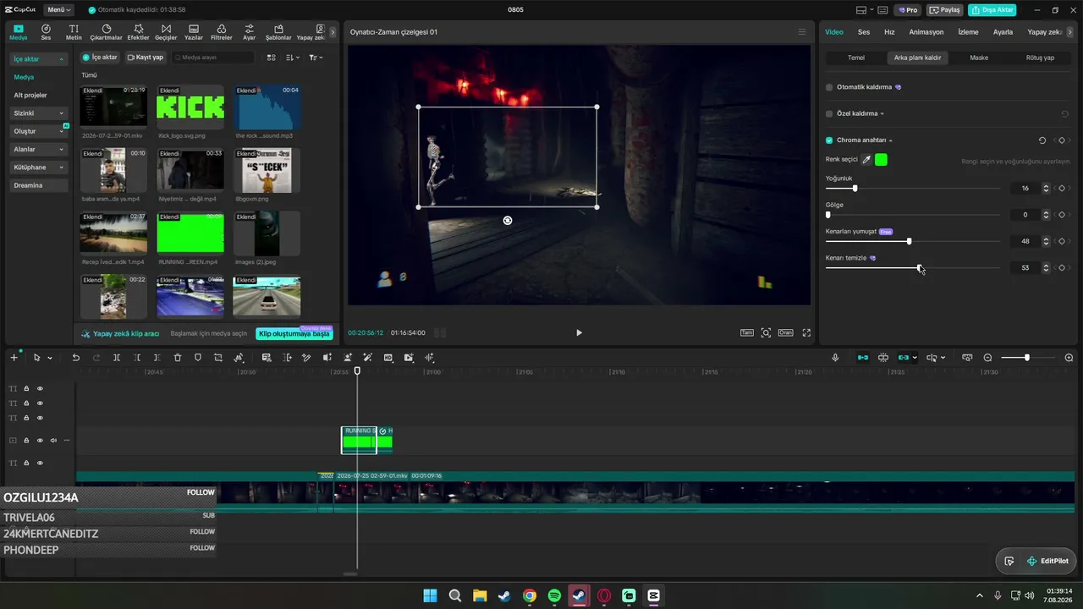
Task: Open Google Chrome from the taskbar
Action: (x=530, y=595)
